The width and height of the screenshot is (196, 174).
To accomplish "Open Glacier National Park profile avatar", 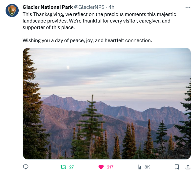I will [x=12, y=10].
